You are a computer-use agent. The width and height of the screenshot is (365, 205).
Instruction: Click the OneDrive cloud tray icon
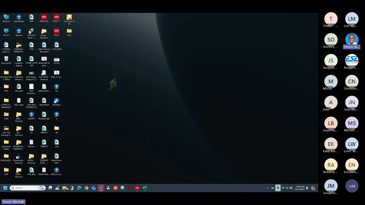pos(273,188)
